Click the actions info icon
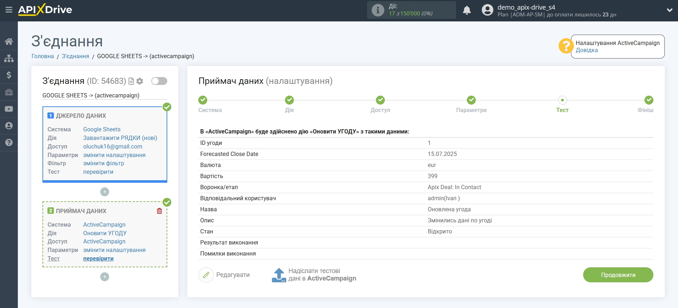 (x=378, y=10)
